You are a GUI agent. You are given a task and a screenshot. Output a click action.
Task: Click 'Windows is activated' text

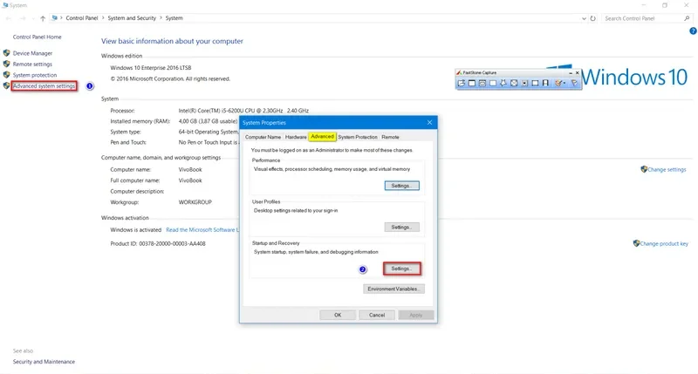(x=135, y=230)
